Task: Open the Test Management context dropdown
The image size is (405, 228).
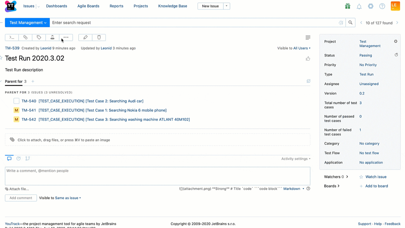Action: [x=27, y=22]
